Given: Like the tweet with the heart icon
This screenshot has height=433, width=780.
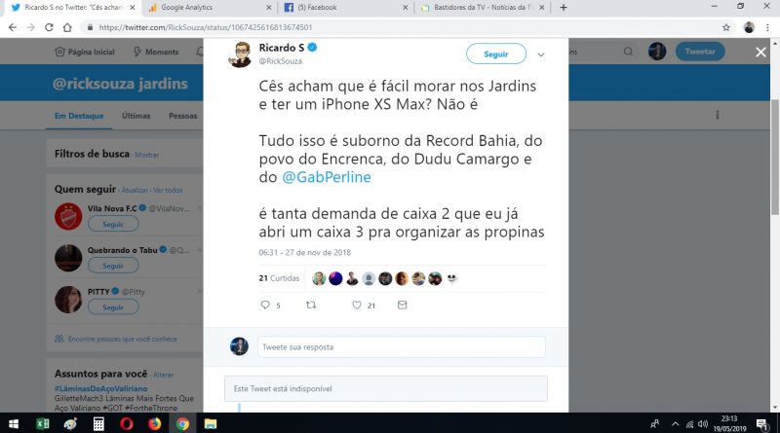Looking at the screenshot, I should tap(357, 305).
